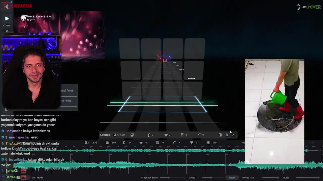Click chat username Baoyunda

[13, 131]
